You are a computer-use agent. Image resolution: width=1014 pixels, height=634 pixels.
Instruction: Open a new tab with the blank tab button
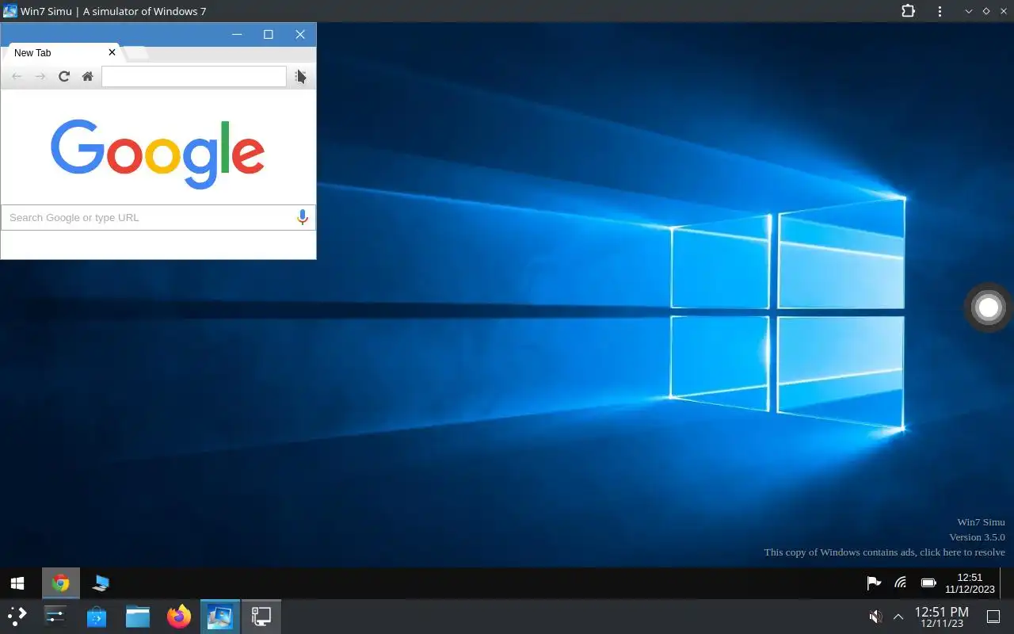pyautogui.click(x=136, y=53)
